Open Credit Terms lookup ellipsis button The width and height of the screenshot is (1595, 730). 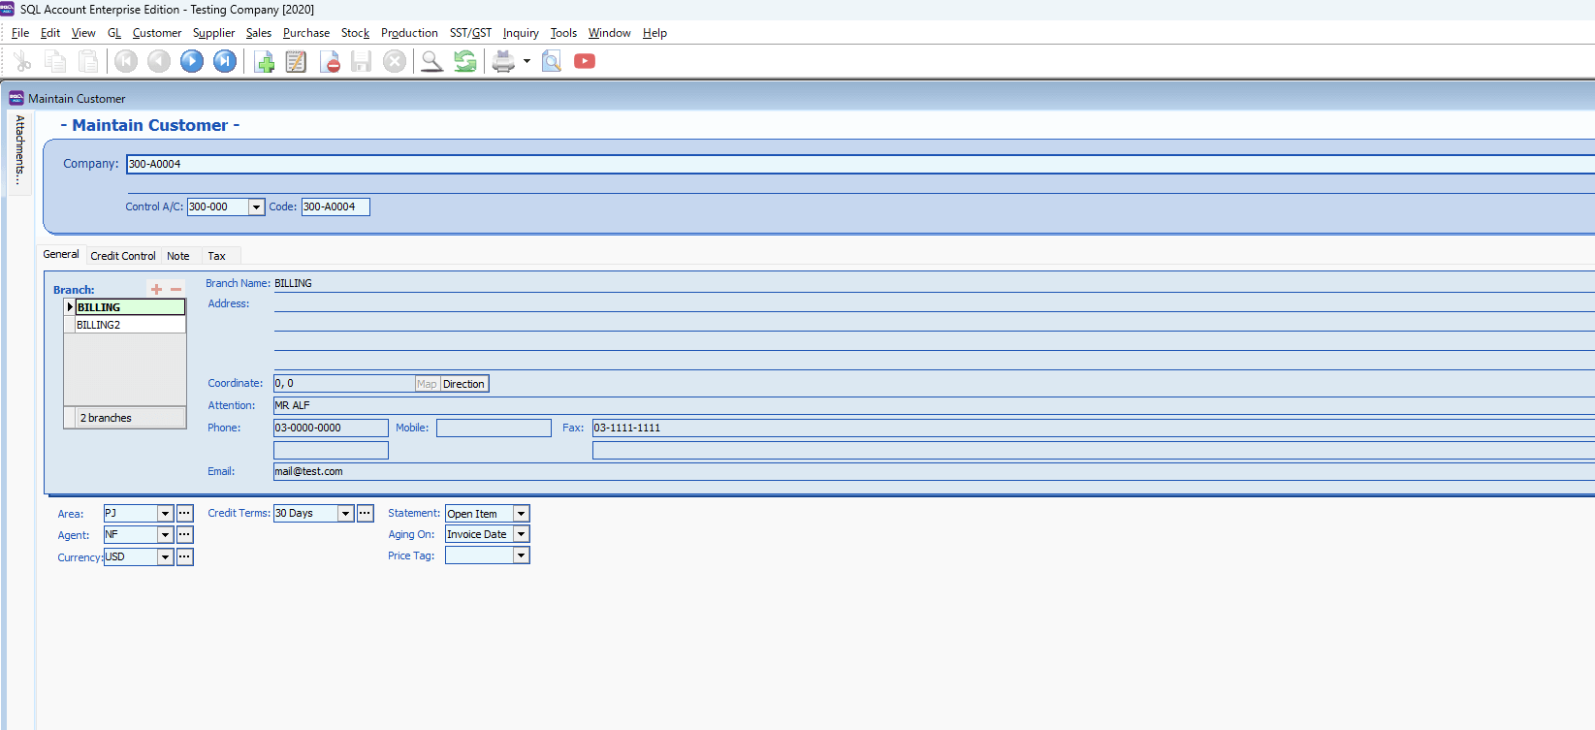[x=365, y=513]
